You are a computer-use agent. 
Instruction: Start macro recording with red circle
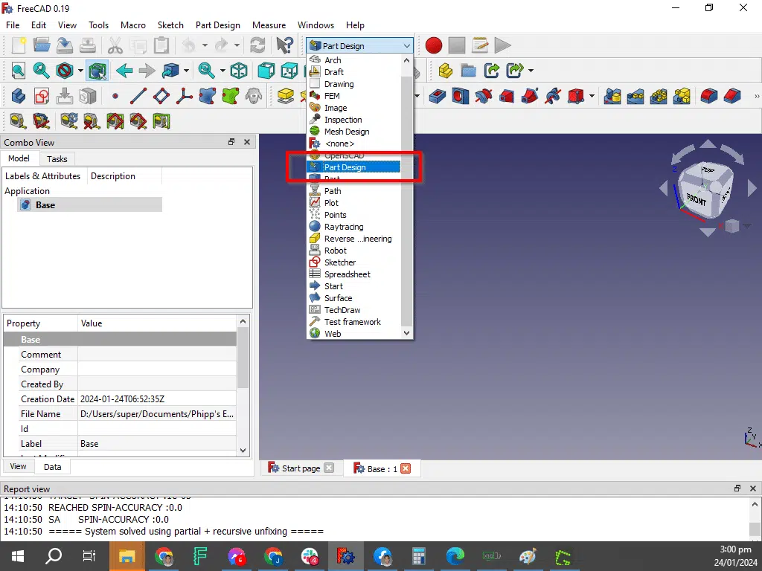click(434, 45)
